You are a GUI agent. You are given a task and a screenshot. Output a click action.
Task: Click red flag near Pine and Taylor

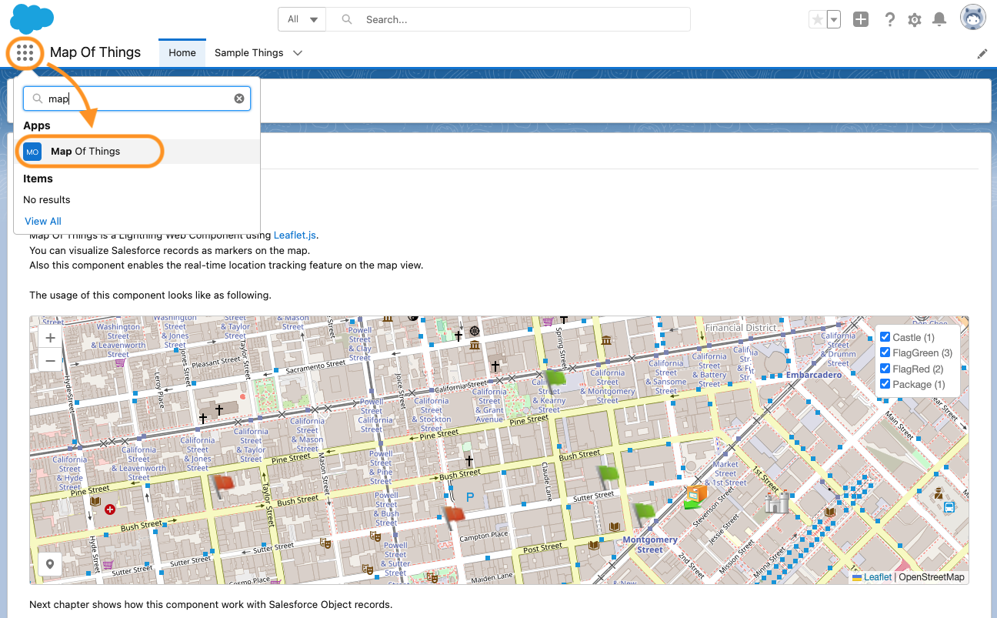(223, 485)
